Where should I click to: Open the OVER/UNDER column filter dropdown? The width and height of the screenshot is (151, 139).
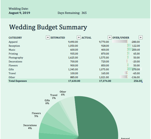pos(141,38)
